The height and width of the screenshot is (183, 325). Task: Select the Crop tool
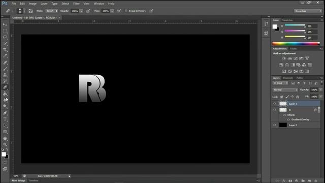pyautogui.click(x=5, y=50)
